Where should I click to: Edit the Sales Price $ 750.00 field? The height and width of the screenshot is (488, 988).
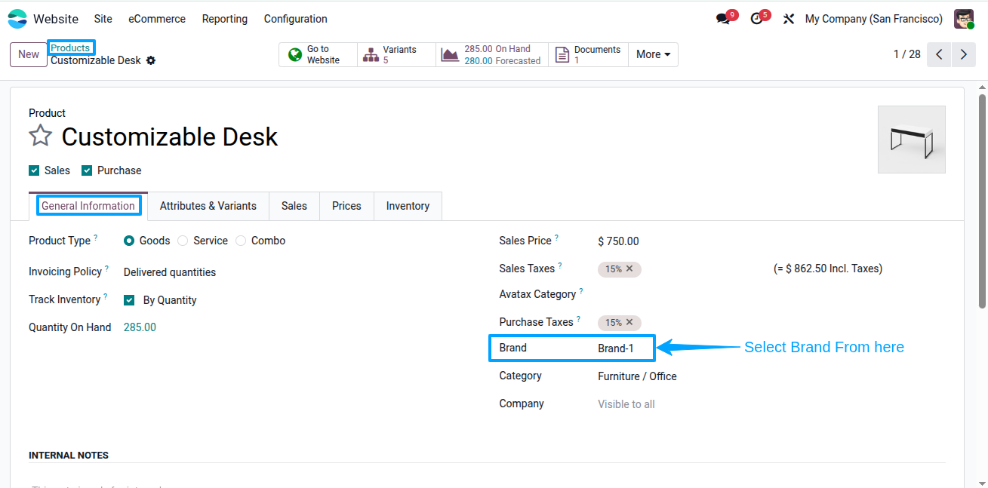point(618,241)
